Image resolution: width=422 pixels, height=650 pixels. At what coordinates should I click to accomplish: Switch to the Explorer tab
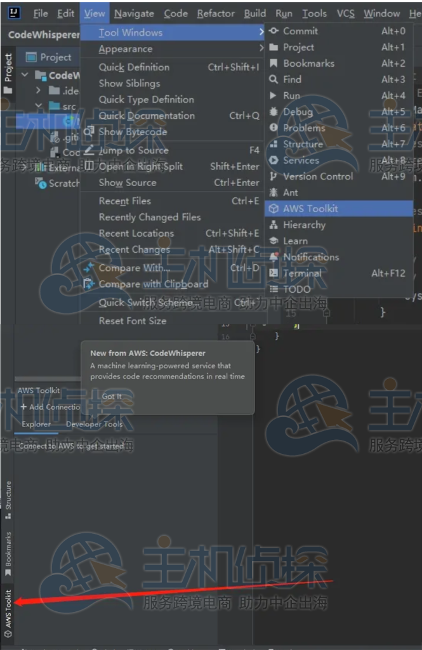pos(36,424)
